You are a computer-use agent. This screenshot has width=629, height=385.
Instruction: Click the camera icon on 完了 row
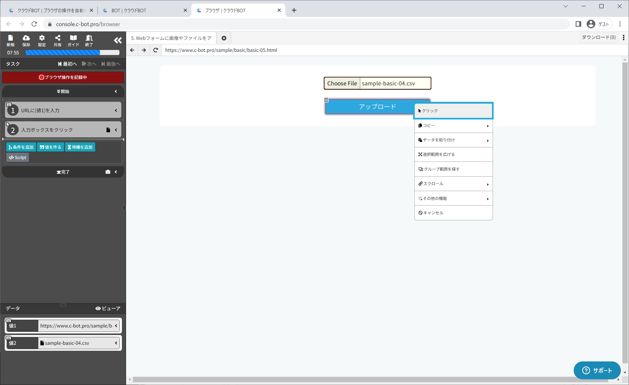pyautogui.click(x=108, y=172)
